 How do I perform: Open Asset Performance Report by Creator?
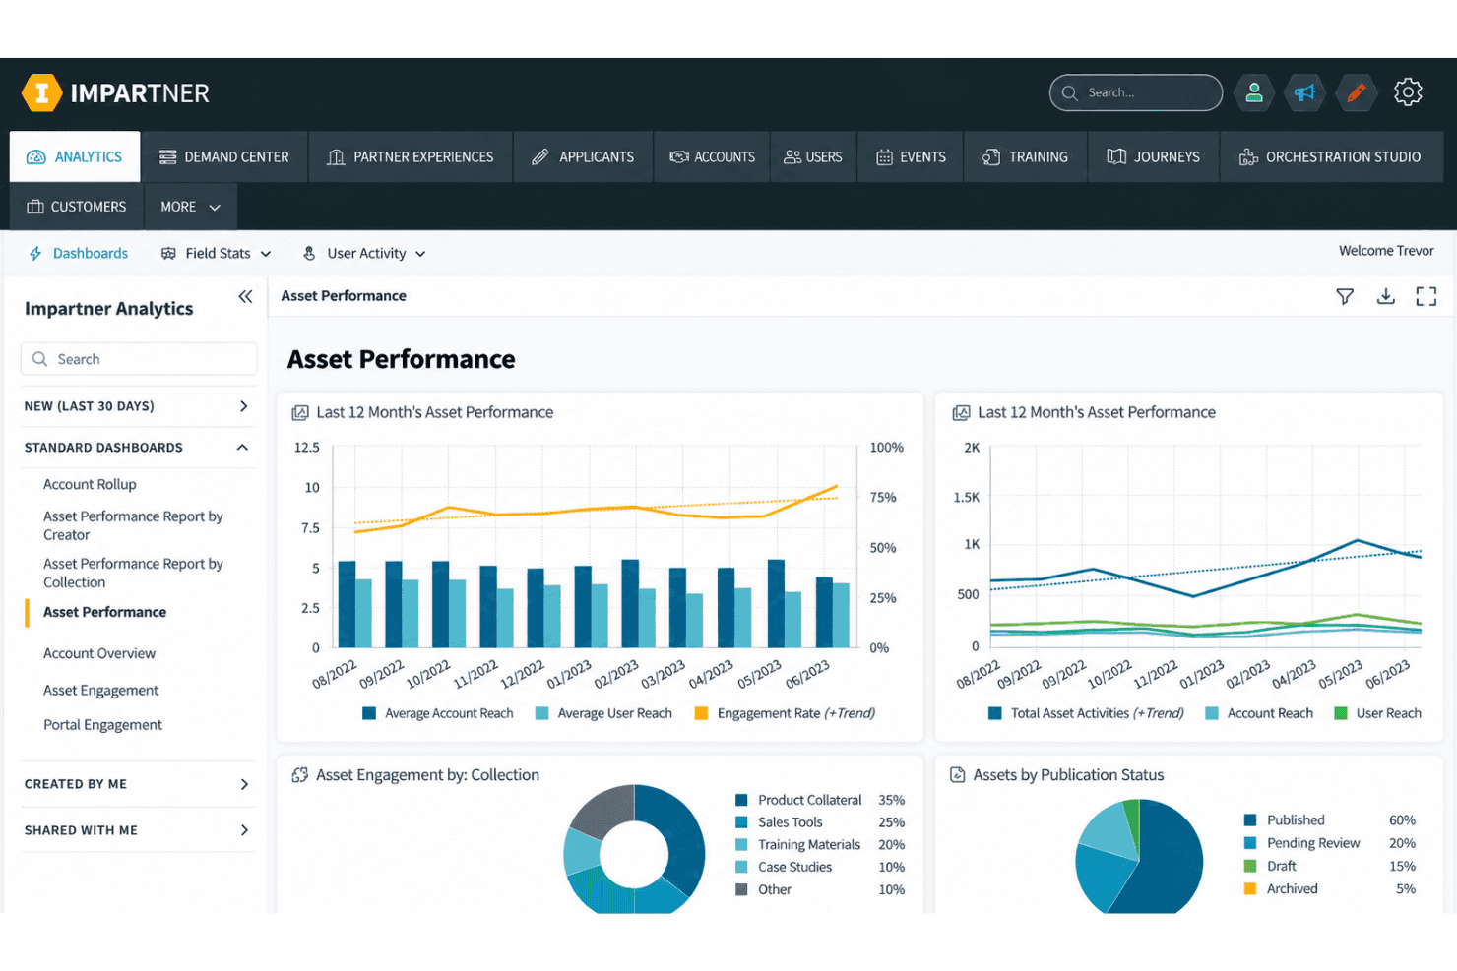click(x=133, y=525)
